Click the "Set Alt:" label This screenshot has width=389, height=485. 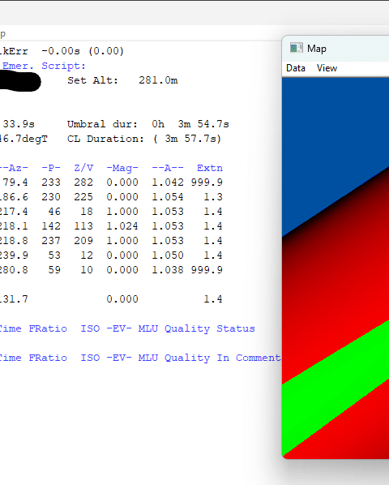click(x=92, y=80)
